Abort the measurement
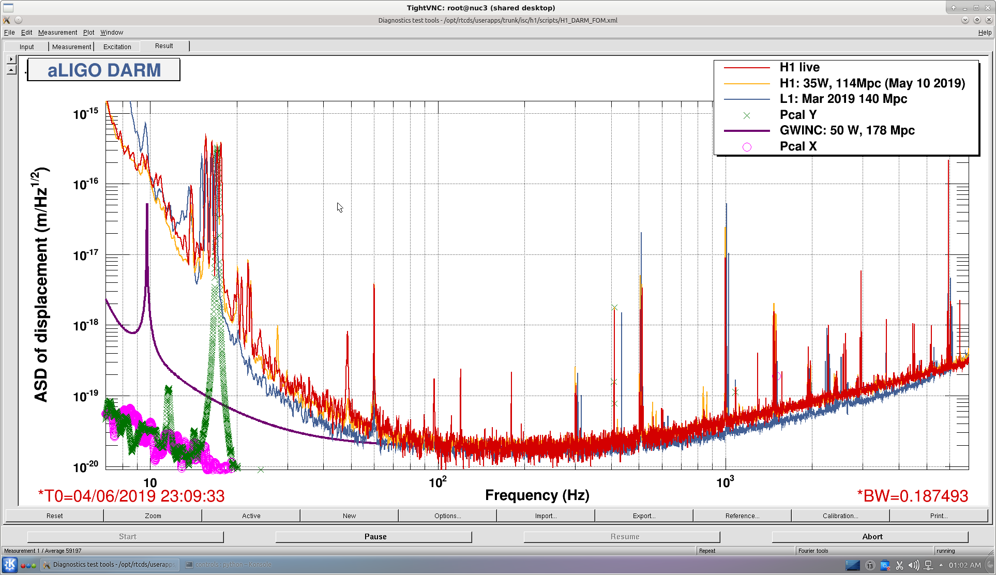This screenshot has width=996, height=575. click(x=872, y=537)
